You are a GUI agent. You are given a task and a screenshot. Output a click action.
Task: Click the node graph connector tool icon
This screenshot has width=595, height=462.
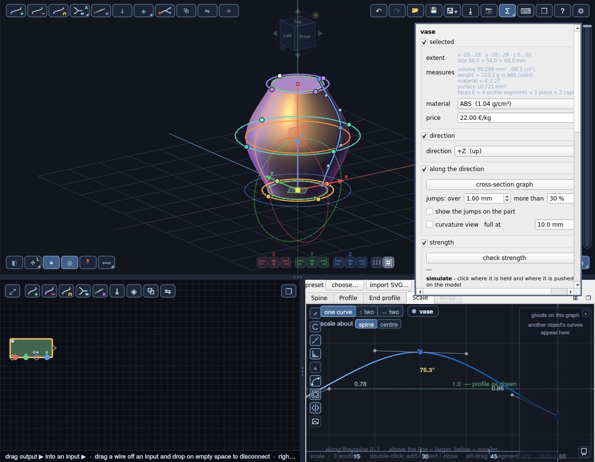[164, 10]
